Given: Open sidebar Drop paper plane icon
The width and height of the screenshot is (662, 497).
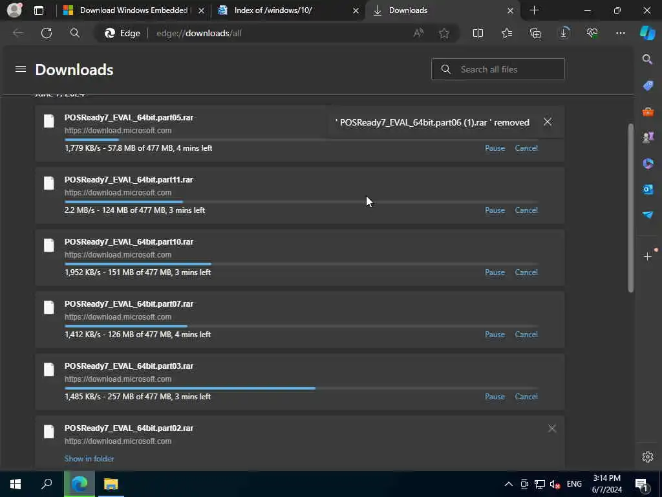Looking at the screenshot, I should tap(648, 215).
